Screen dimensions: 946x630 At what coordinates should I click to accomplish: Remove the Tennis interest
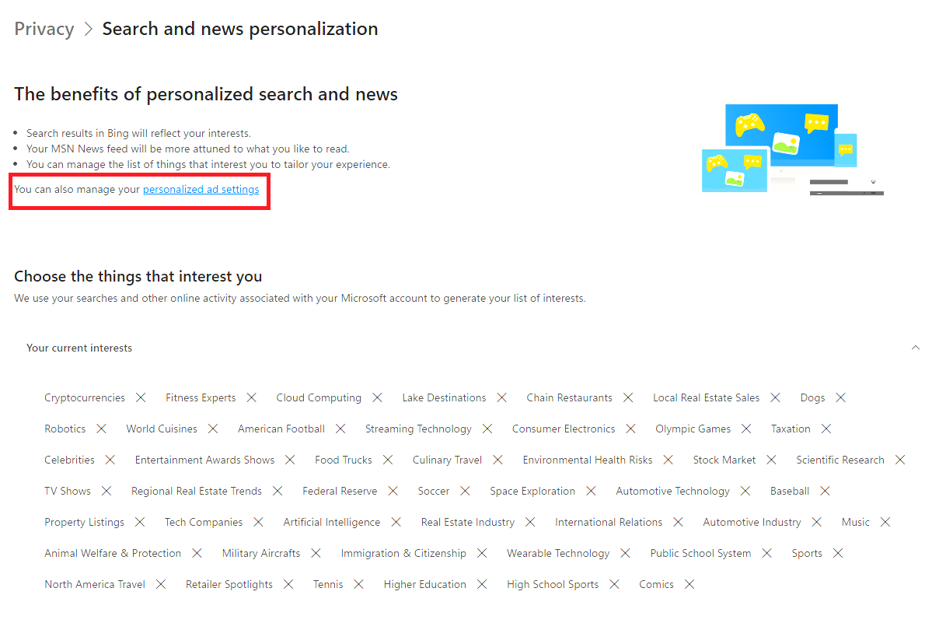click(x=358, y=584)
